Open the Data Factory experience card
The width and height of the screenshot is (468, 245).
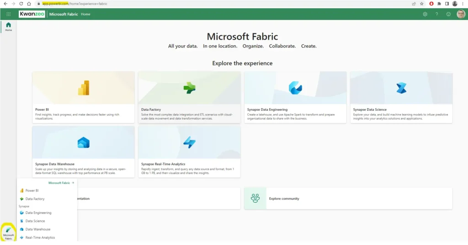189,97
